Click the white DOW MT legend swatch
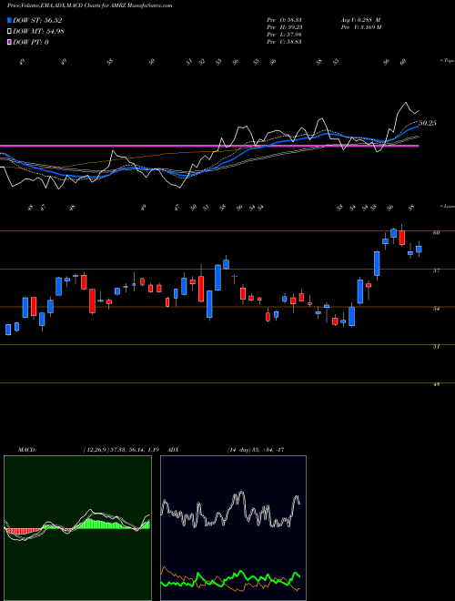Screen dimensions: 455x601 9,31
